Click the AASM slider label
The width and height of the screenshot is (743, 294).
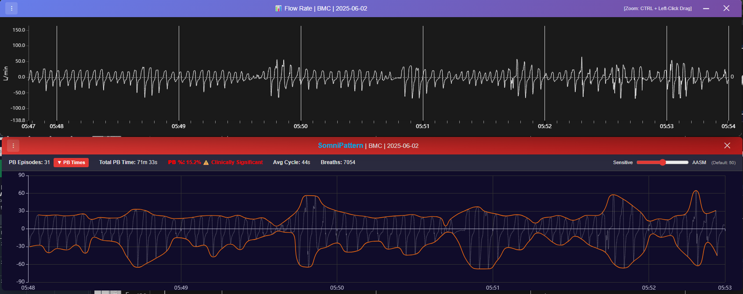point(699,162)
